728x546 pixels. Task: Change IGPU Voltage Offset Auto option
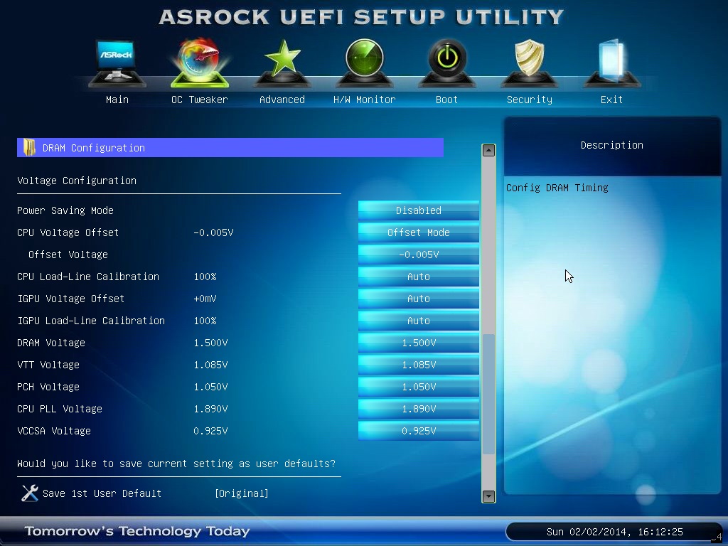419,299
